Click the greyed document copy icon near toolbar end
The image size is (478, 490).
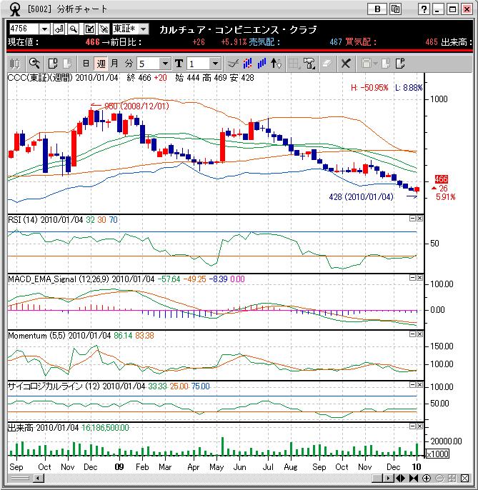coord(386,64)
